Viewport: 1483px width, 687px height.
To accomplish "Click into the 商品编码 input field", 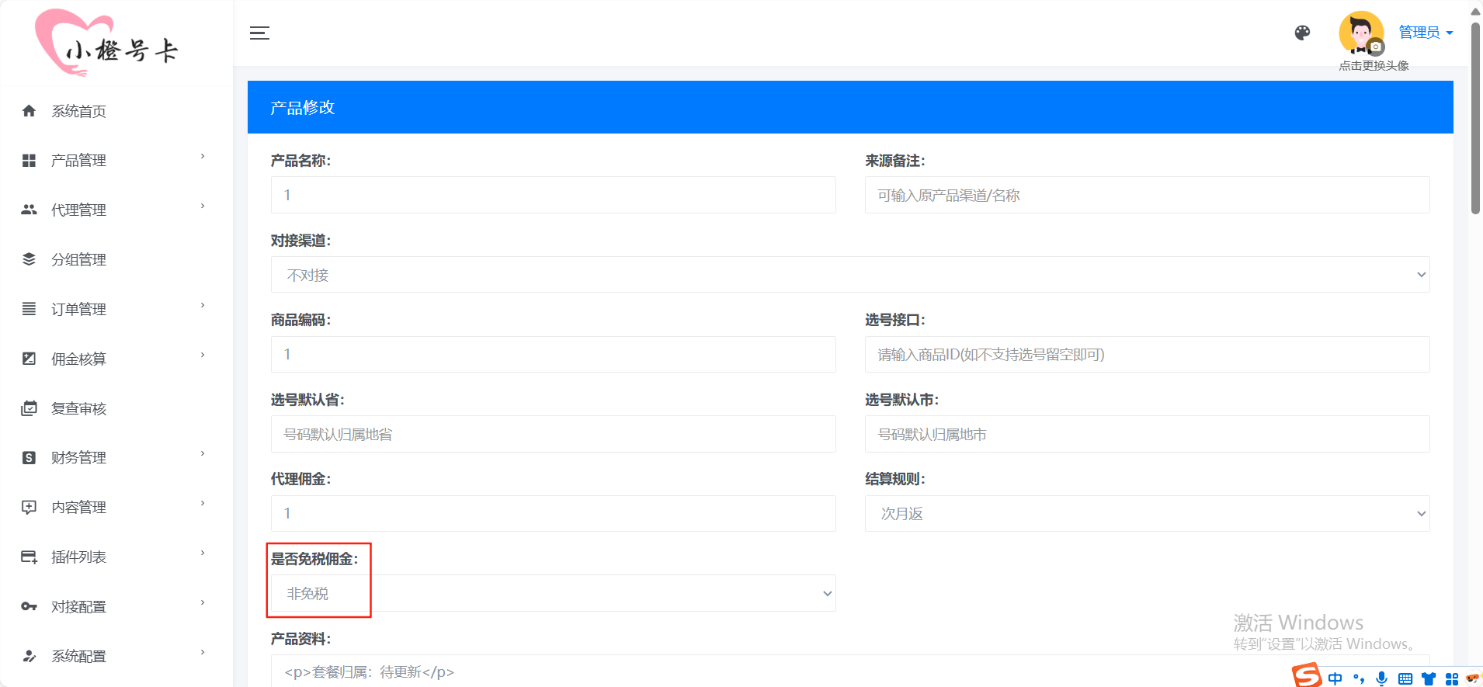I will click(553, 354).
